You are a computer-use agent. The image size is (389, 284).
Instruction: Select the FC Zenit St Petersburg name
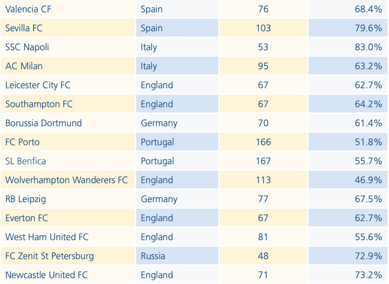(x=50, y=256)
